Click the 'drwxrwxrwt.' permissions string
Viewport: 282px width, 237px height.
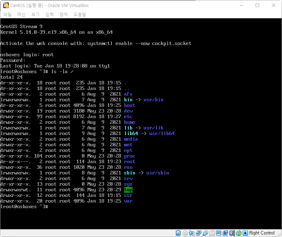(15, 190)
